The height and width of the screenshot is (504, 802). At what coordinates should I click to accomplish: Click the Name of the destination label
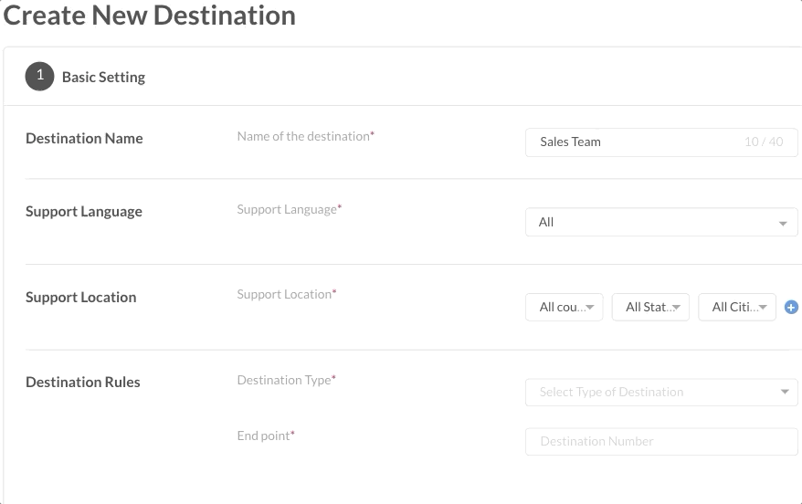pyautogui.click(x=305, y=136)
